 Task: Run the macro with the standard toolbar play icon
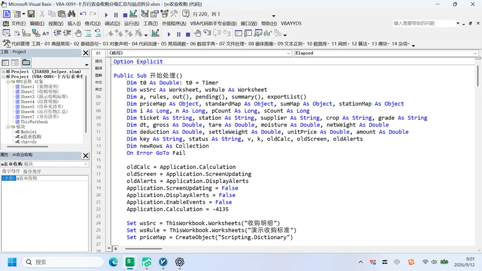pyautogui.click(x=106, y=14)
